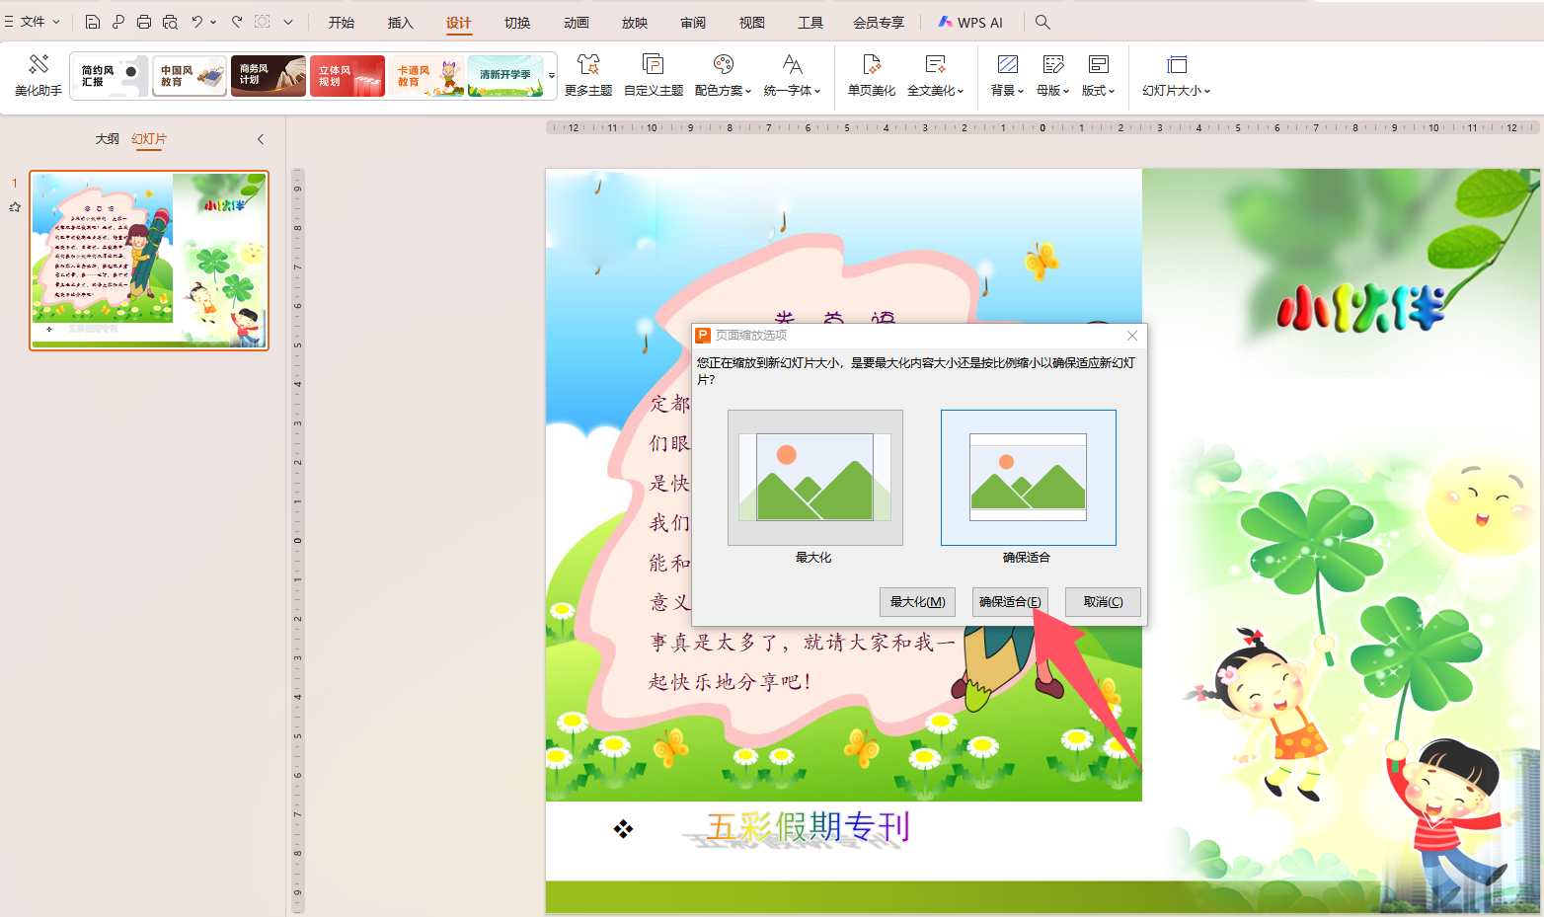Select slide 1 in the slide panel

tap(148, 260)
